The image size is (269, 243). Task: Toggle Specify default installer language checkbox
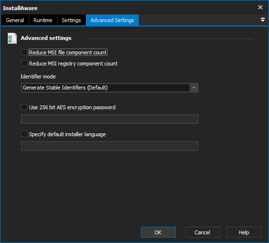coord(24,134)
